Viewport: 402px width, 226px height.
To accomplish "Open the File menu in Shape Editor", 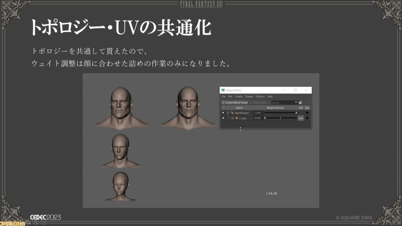I will 223,96.
